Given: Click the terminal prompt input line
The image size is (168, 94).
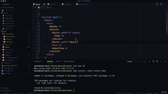Looking at the screenshot, I should 74,90.
